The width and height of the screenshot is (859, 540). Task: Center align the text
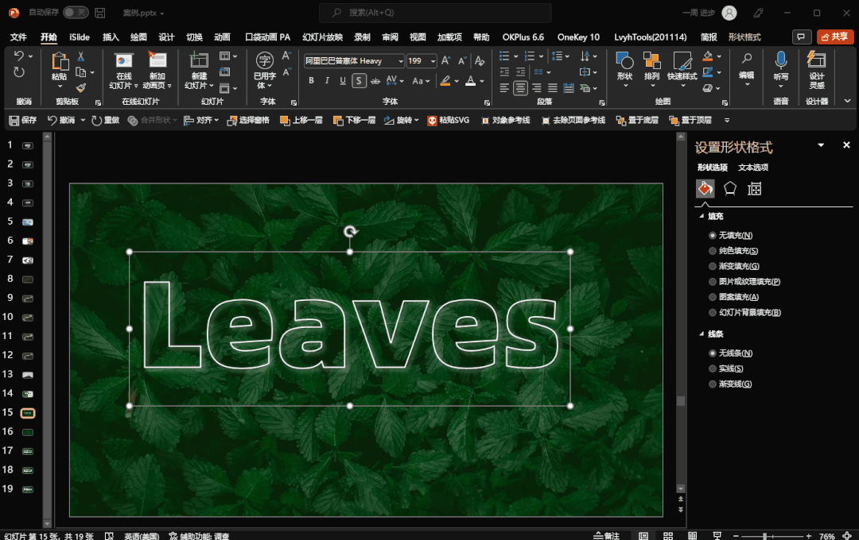pos(520,87)
